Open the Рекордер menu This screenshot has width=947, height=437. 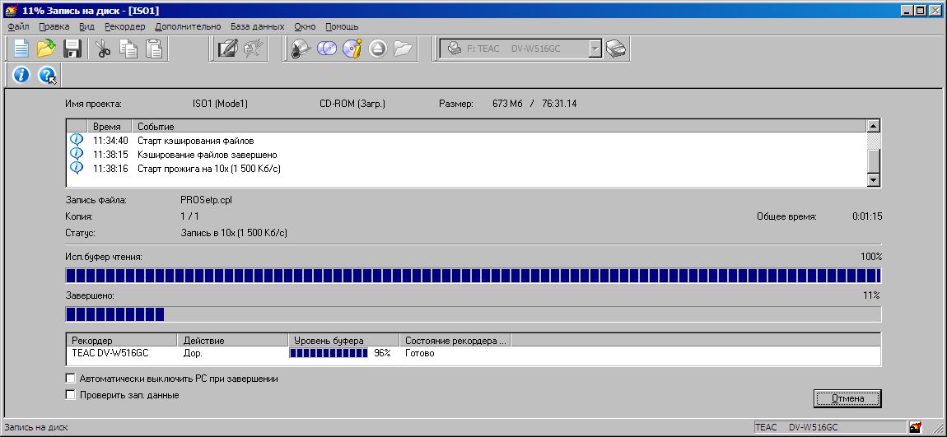click(x=124, y=26)
